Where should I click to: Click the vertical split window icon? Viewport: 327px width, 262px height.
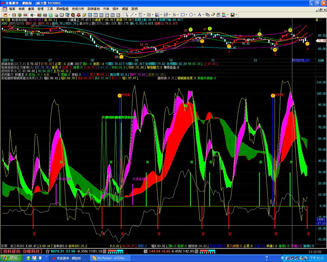click(95, 15)
